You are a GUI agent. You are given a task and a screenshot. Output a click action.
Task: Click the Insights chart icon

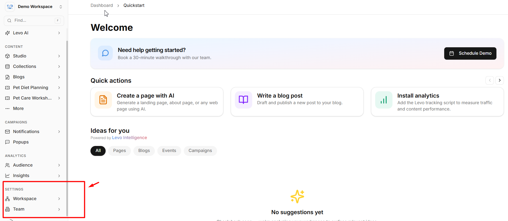tap(7, 176)
